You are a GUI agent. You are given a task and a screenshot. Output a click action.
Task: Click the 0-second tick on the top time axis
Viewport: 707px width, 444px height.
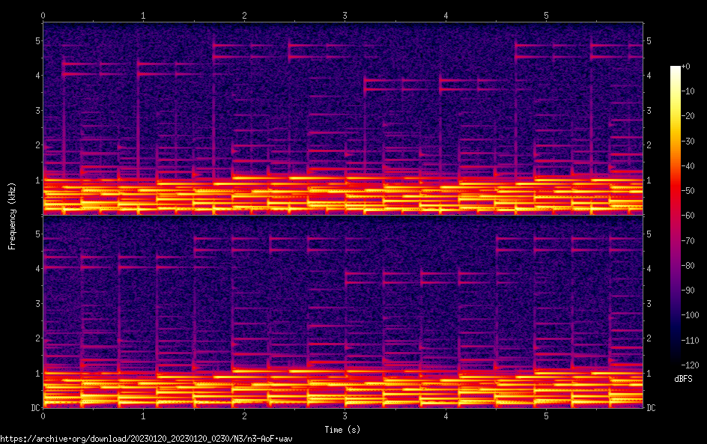pyautogui.click(x=43, y=15)
